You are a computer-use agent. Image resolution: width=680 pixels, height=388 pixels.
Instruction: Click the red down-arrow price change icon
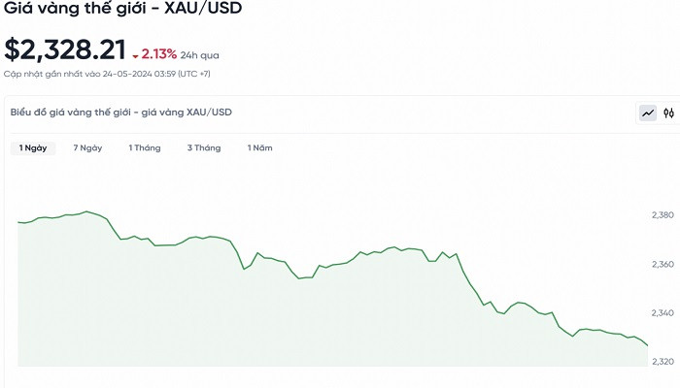pyautogui.click(x=136, y=55)
